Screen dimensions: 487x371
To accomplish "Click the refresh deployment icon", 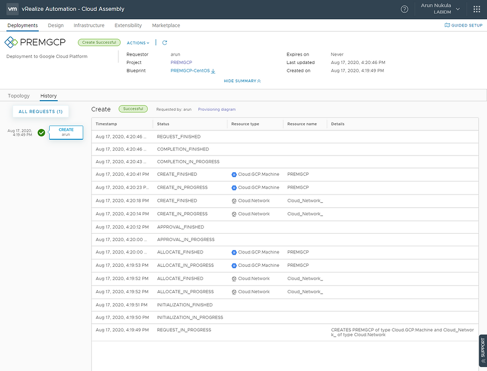I will (x=164, y=43).
